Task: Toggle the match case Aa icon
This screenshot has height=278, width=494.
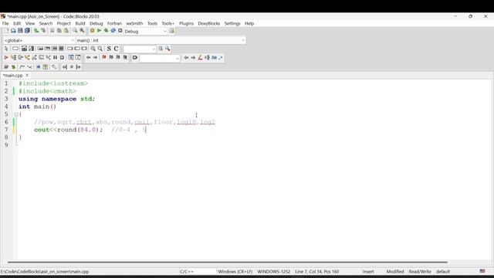Action: 215,57
